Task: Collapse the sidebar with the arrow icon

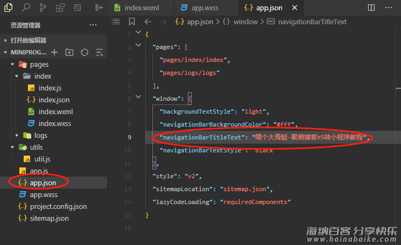Action: click(99, 8)
